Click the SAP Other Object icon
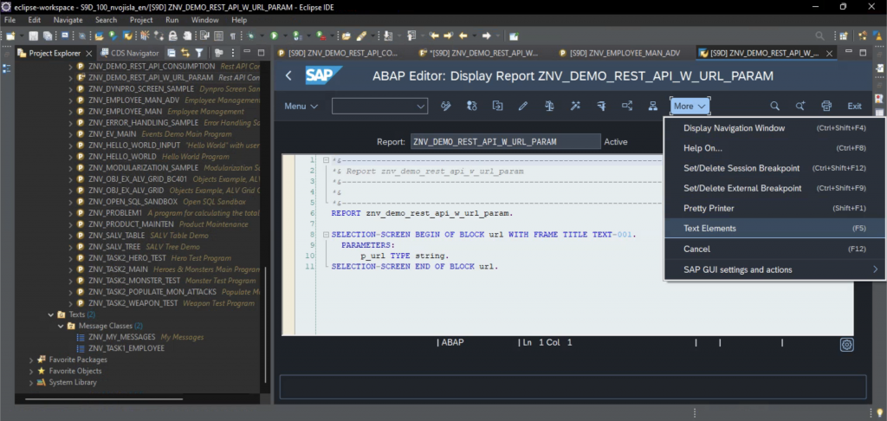The height and width of the screenshot is (421, 887). coord(497,106)
